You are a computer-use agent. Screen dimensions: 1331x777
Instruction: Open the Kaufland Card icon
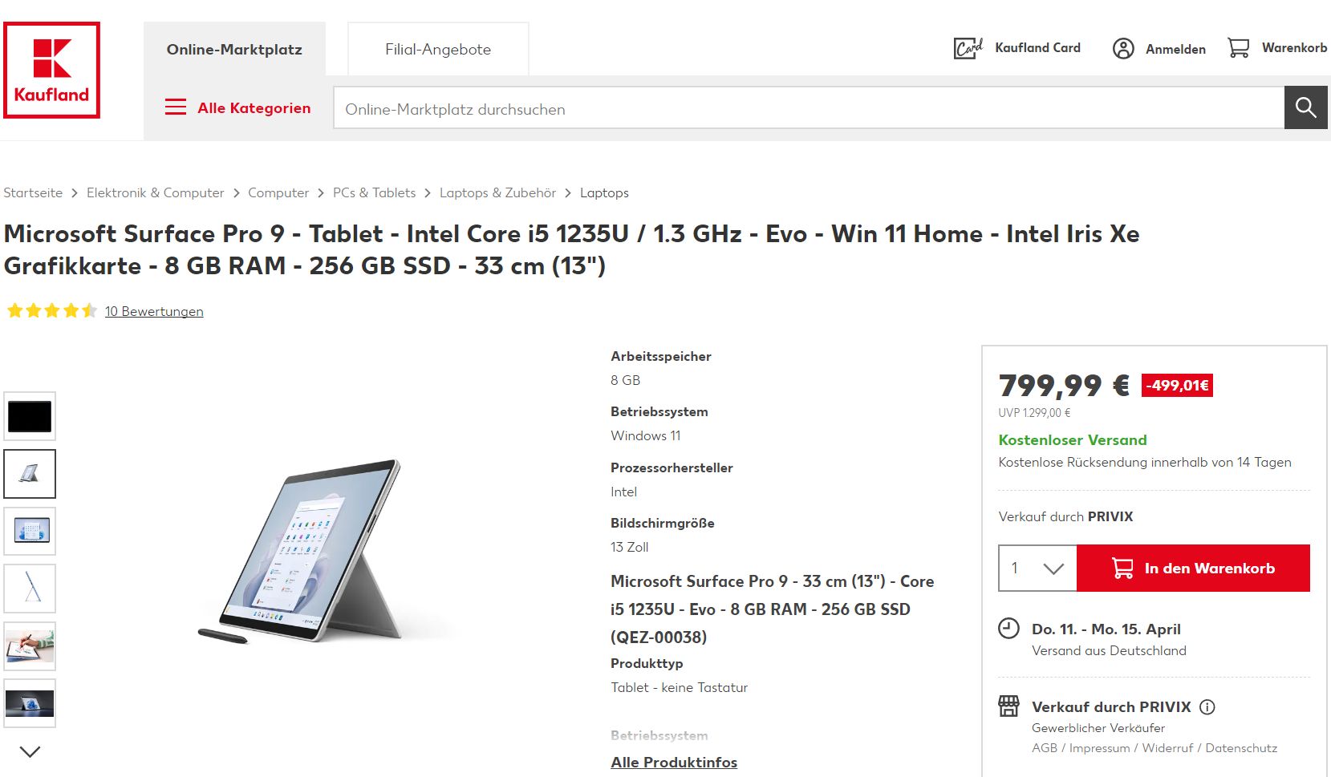[x=968, y=48]
